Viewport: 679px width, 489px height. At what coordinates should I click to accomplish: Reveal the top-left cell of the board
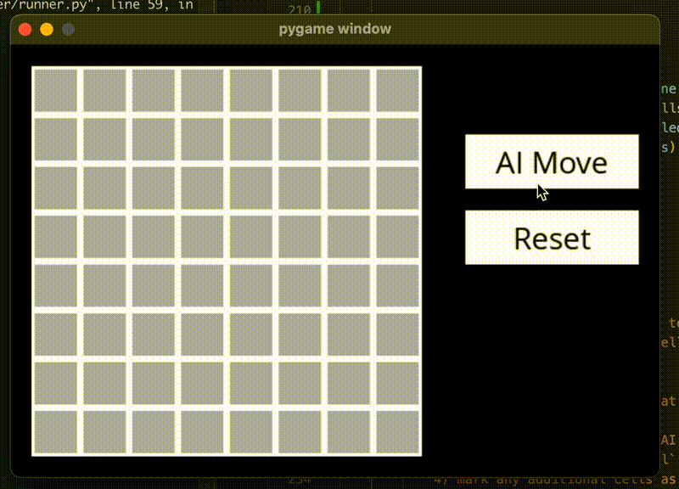pyautogui.click(x=56, y=91)
